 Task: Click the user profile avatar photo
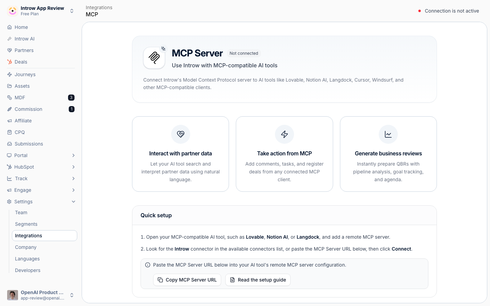click(13, 295)
